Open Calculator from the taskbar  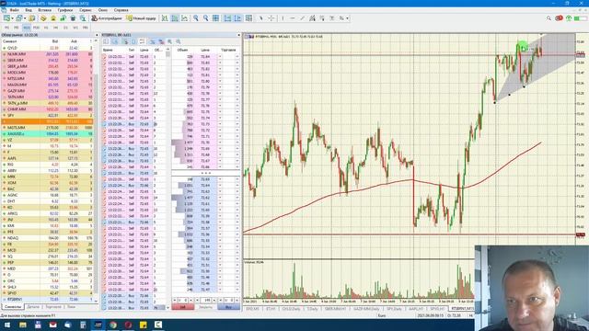(83, 325)
